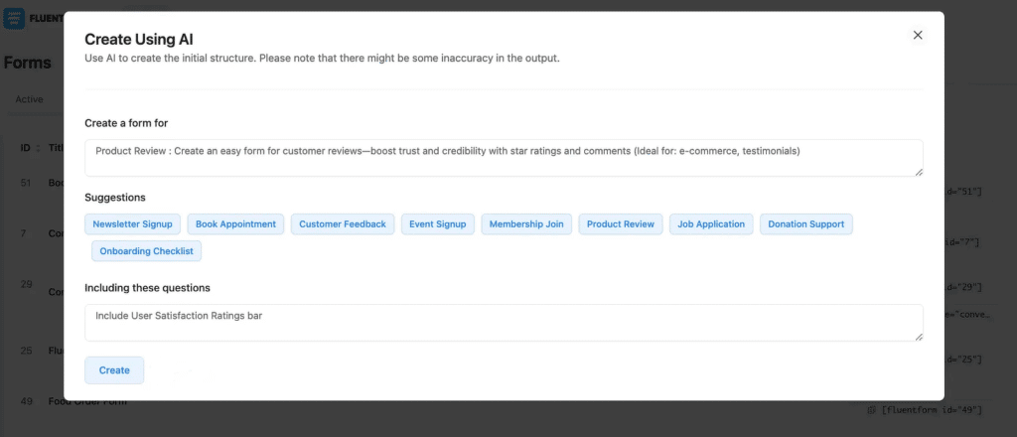Select the Job Application suggestion
Image resolution: width=1017 pixels, height=437 pixels.
(711, 224)
